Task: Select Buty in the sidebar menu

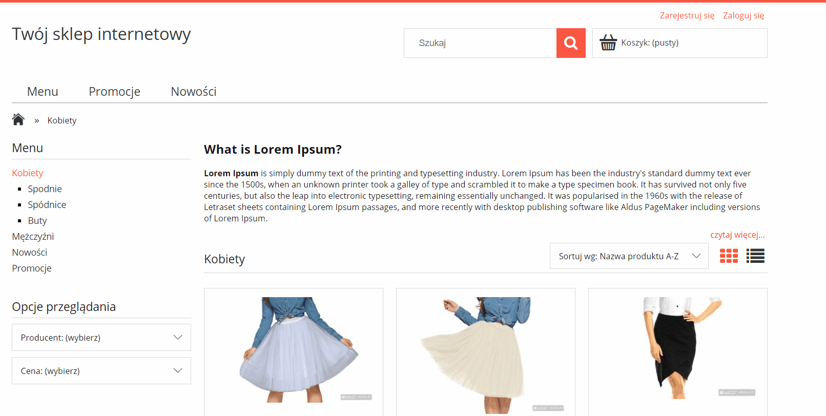Action: (37, 221)
